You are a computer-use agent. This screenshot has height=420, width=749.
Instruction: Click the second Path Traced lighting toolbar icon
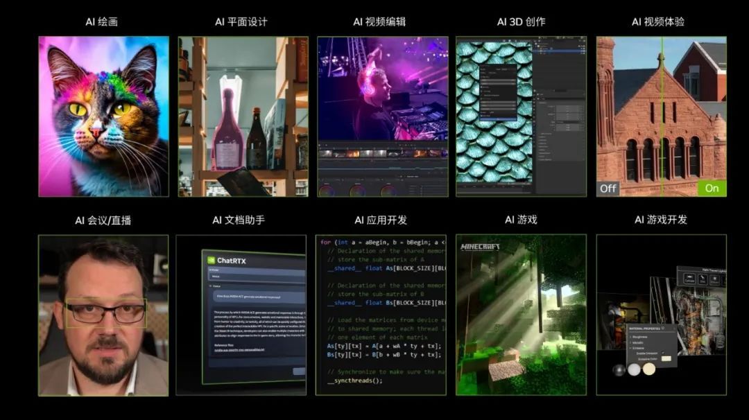703,279
